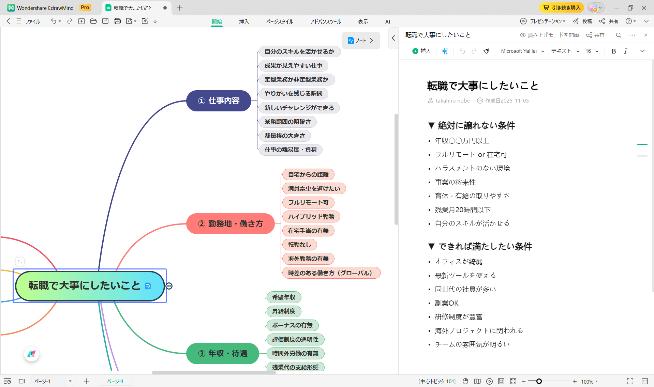Click the save icon in the top toolbar
The image size is (654, 387).
pos(105,21)
